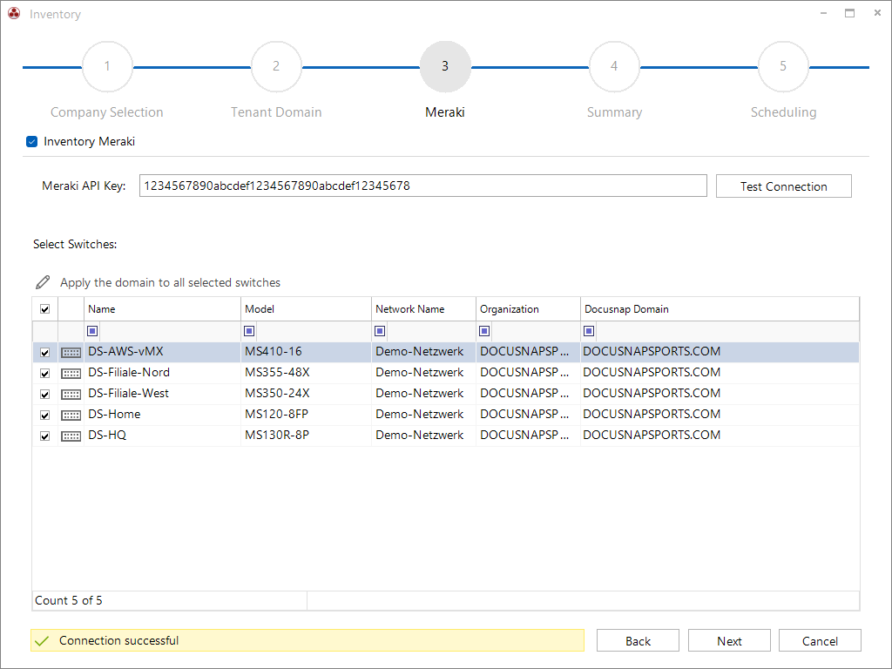The height and width of the screenshot is (669, 892).
Task: Uncheck the DS-HQ switch checkbox
Action: (x=45, y=436)
